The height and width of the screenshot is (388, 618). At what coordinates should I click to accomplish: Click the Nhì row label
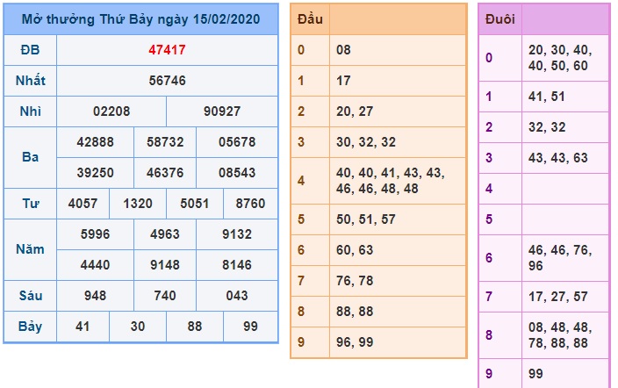click(x=31, y=111)
